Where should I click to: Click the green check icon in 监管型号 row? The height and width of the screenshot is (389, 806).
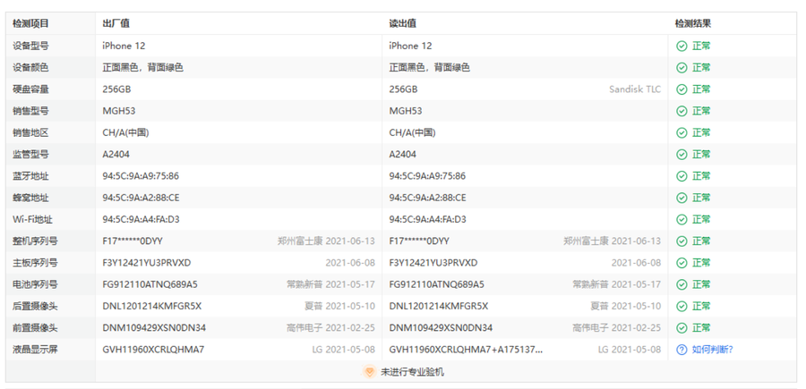click(x=682, y=155)
